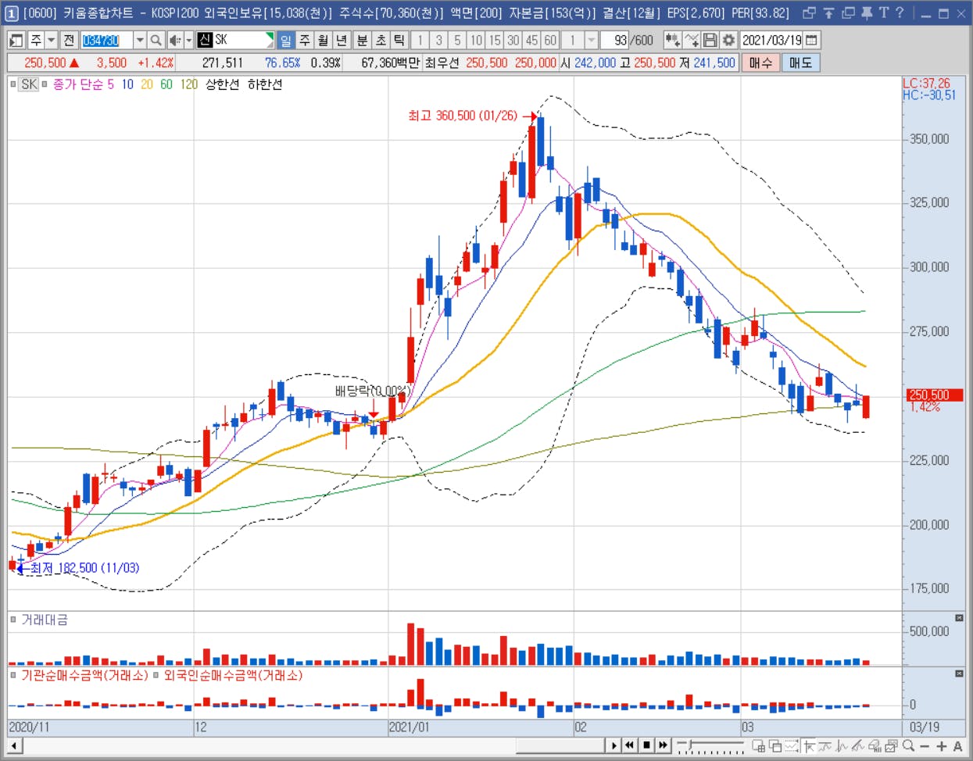Image resolution: width=973 pixels, height=761 pixels.
Task: Click the 매도 sell button
Action: pyautogui.click(x=800, y=63)
